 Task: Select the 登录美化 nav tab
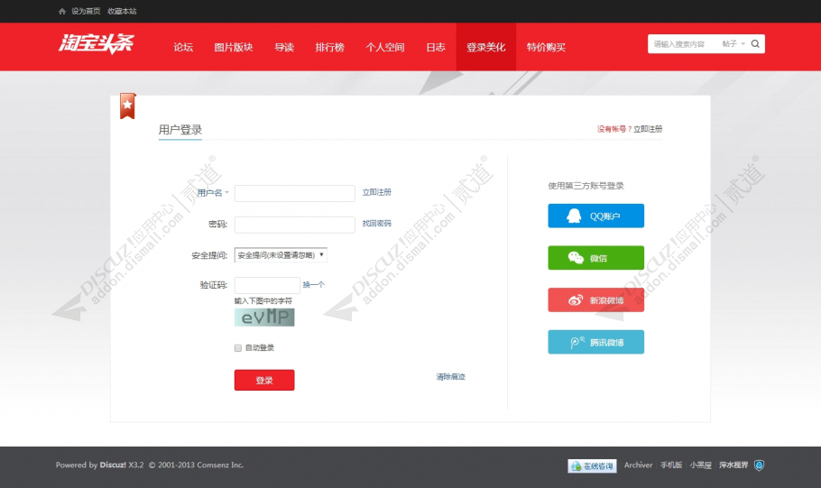coord(486,47)
